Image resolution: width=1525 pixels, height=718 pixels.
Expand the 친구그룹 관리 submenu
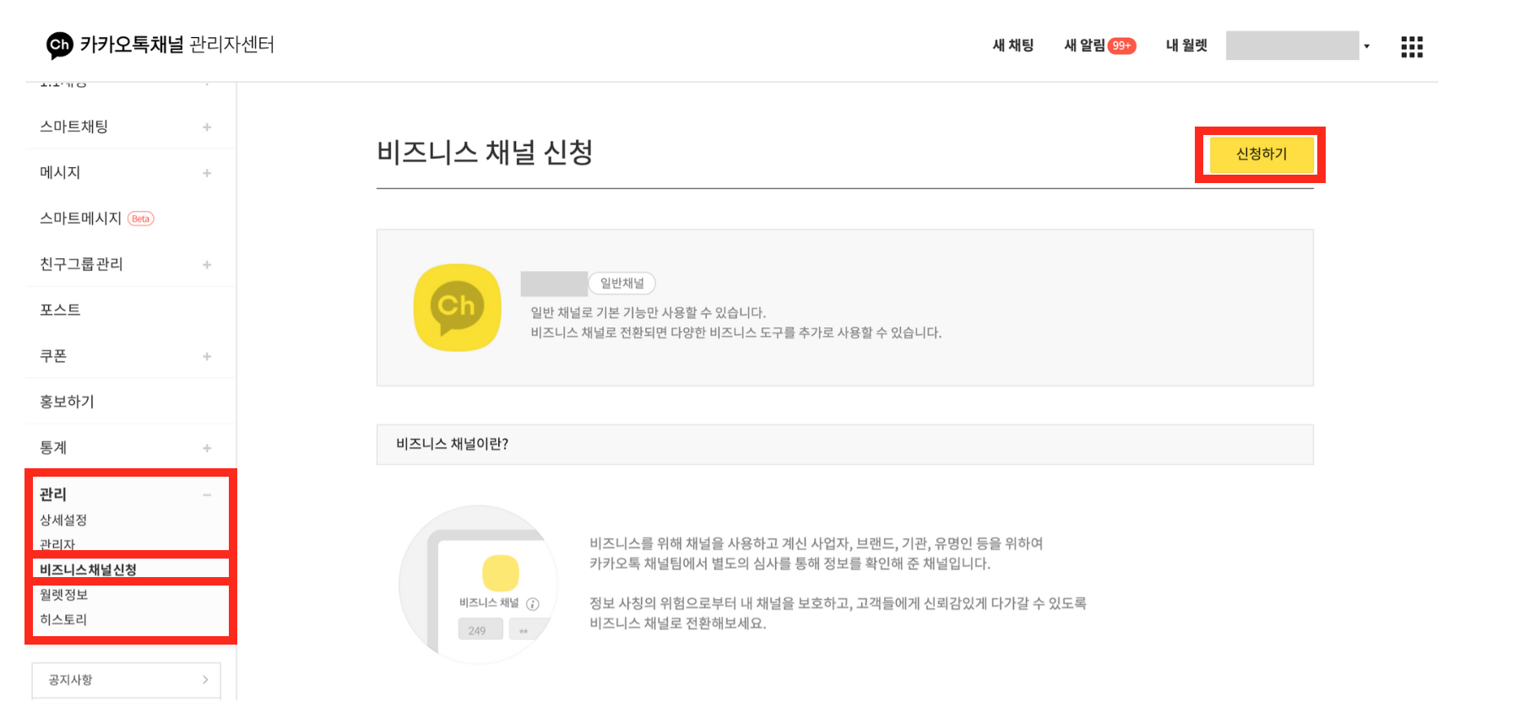point(207,265)
